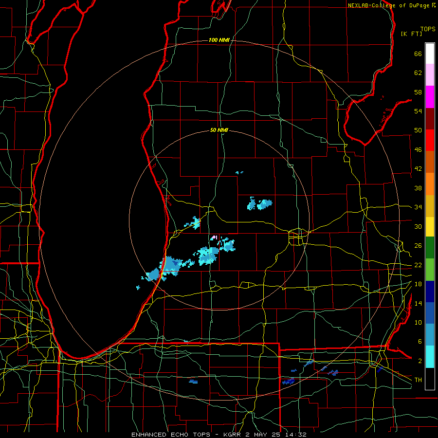Click the legend value 18

click(x=418, y=284)
